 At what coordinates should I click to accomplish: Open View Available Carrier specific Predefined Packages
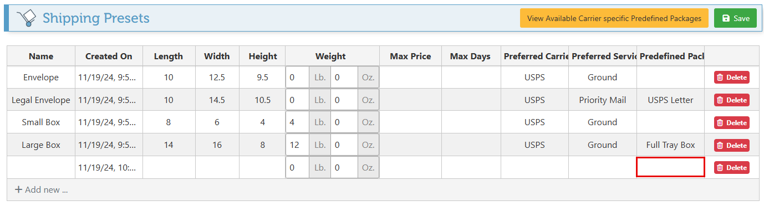614,18
